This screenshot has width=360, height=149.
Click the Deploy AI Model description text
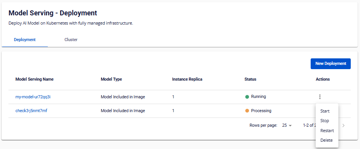71,23
